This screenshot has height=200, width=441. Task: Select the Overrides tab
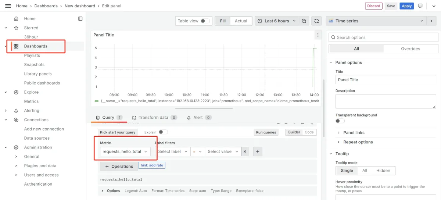410,49
